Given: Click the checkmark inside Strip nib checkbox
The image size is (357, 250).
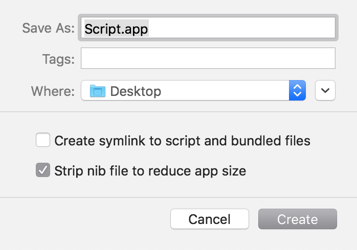Looking at the screenshot, I should click(42, 170).
